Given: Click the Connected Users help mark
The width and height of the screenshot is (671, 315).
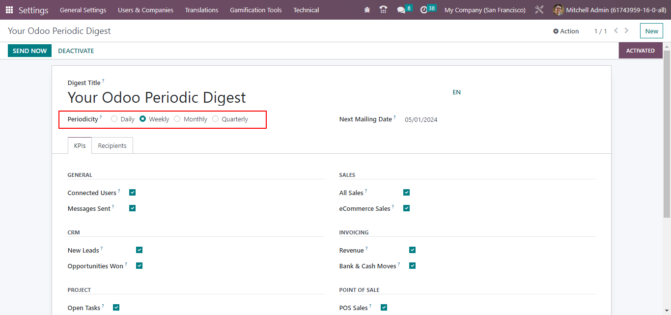Looking at the screenshot, I should [119, 191].
